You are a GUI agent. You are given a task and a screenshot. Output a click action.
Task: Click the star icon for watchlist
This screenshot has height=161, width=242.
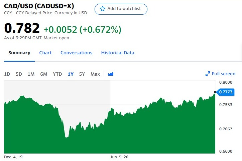point(103,9)
